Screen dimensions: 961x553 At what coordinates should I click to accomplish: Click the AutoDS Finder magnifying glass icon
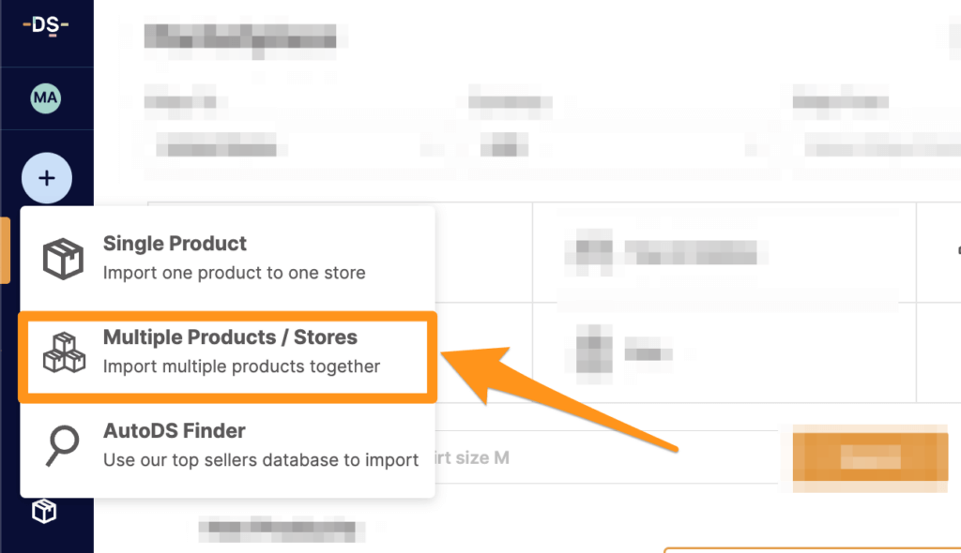[x=63, y=444]
